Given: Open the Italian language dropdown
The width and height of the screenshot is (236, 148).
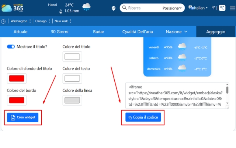Looking at the screenshot, I should tap(201, 8).
